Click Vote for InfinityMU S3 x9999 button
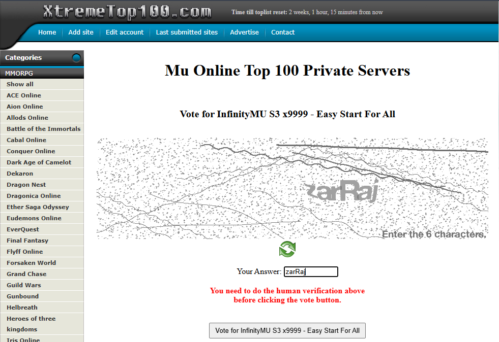 (x=287, y=330)
